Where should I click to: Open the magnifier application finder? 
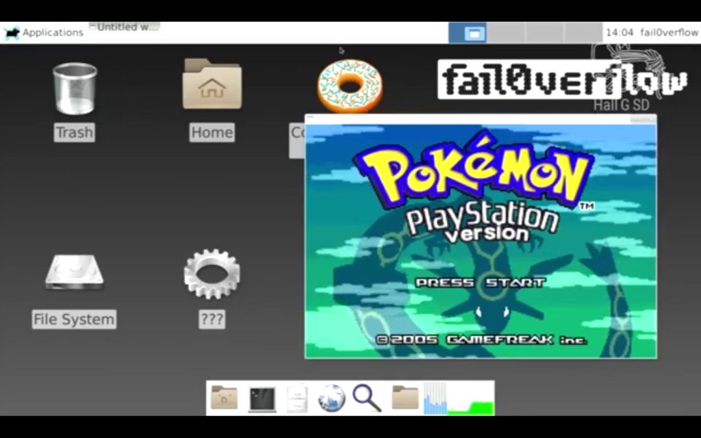coord(367,398)
